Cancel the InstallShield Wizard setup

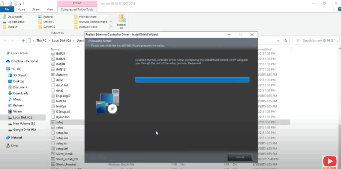pyautogui.click(x=240, y=157)
